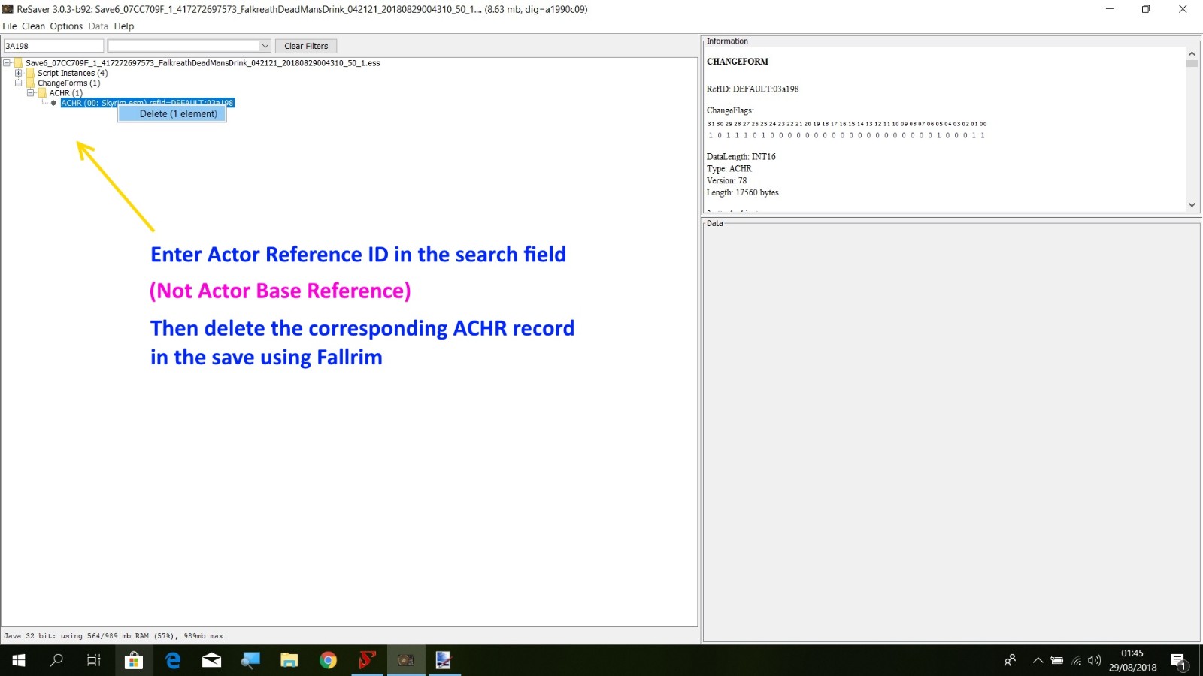Open Google Chrome from the taskbar
This screenshot has height=676, width=1203.
(x=328, y=660)
